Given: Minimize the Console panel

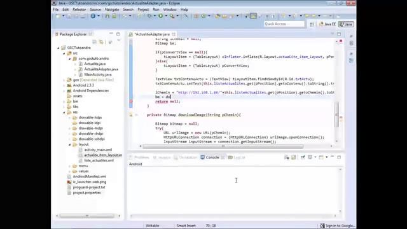Looking at the screenshot, I should coord(332,157).
